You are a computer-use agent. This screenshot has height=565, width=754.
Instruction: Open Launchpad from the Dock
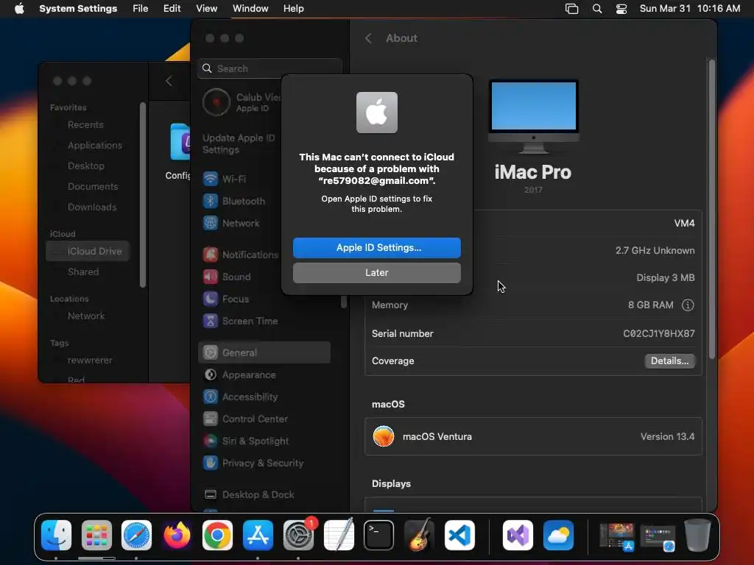click(96, 536)
